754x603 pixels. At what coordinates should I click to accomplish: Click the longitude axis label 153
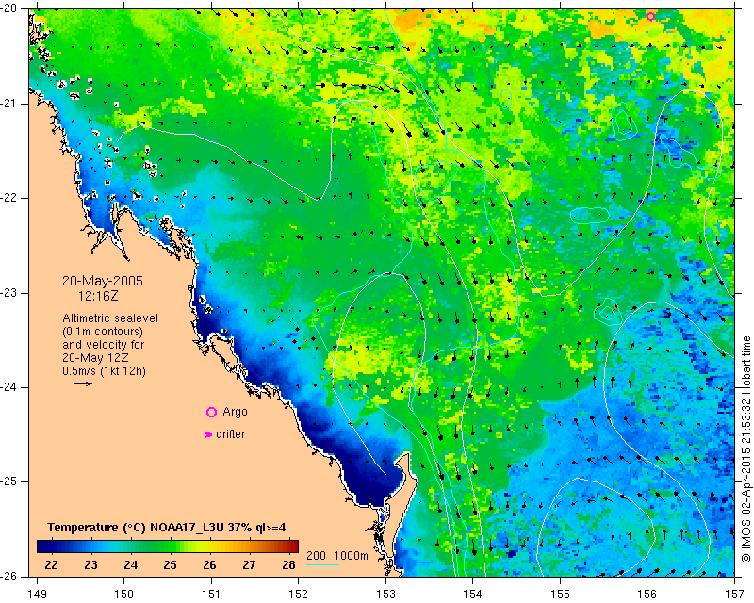pyautogui.click(x=385, y=595)
